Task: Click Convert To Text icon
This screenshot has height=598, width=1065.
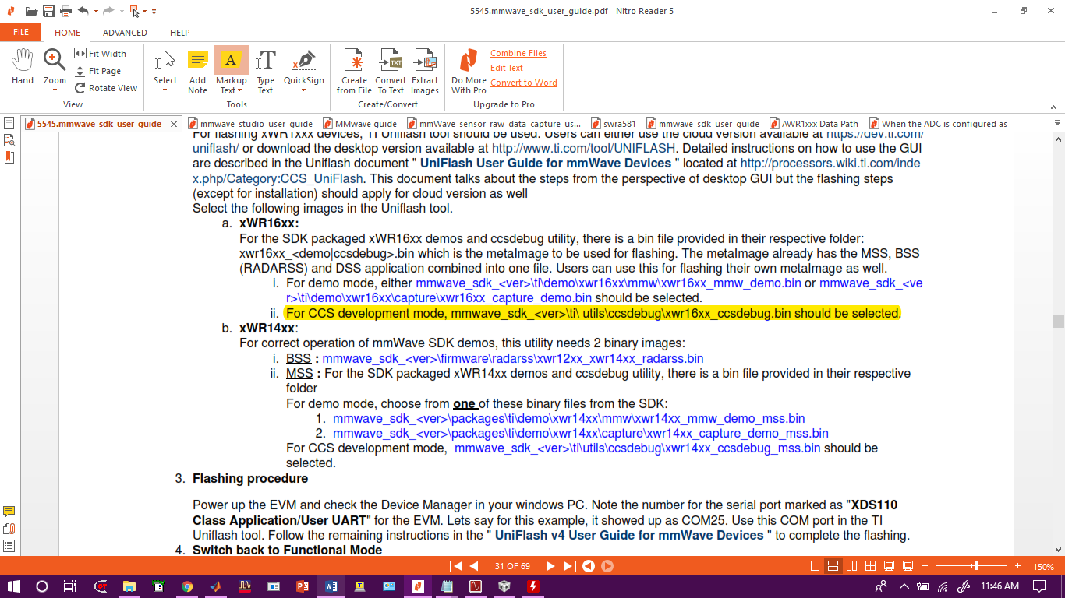Action: tap(391, 72)
